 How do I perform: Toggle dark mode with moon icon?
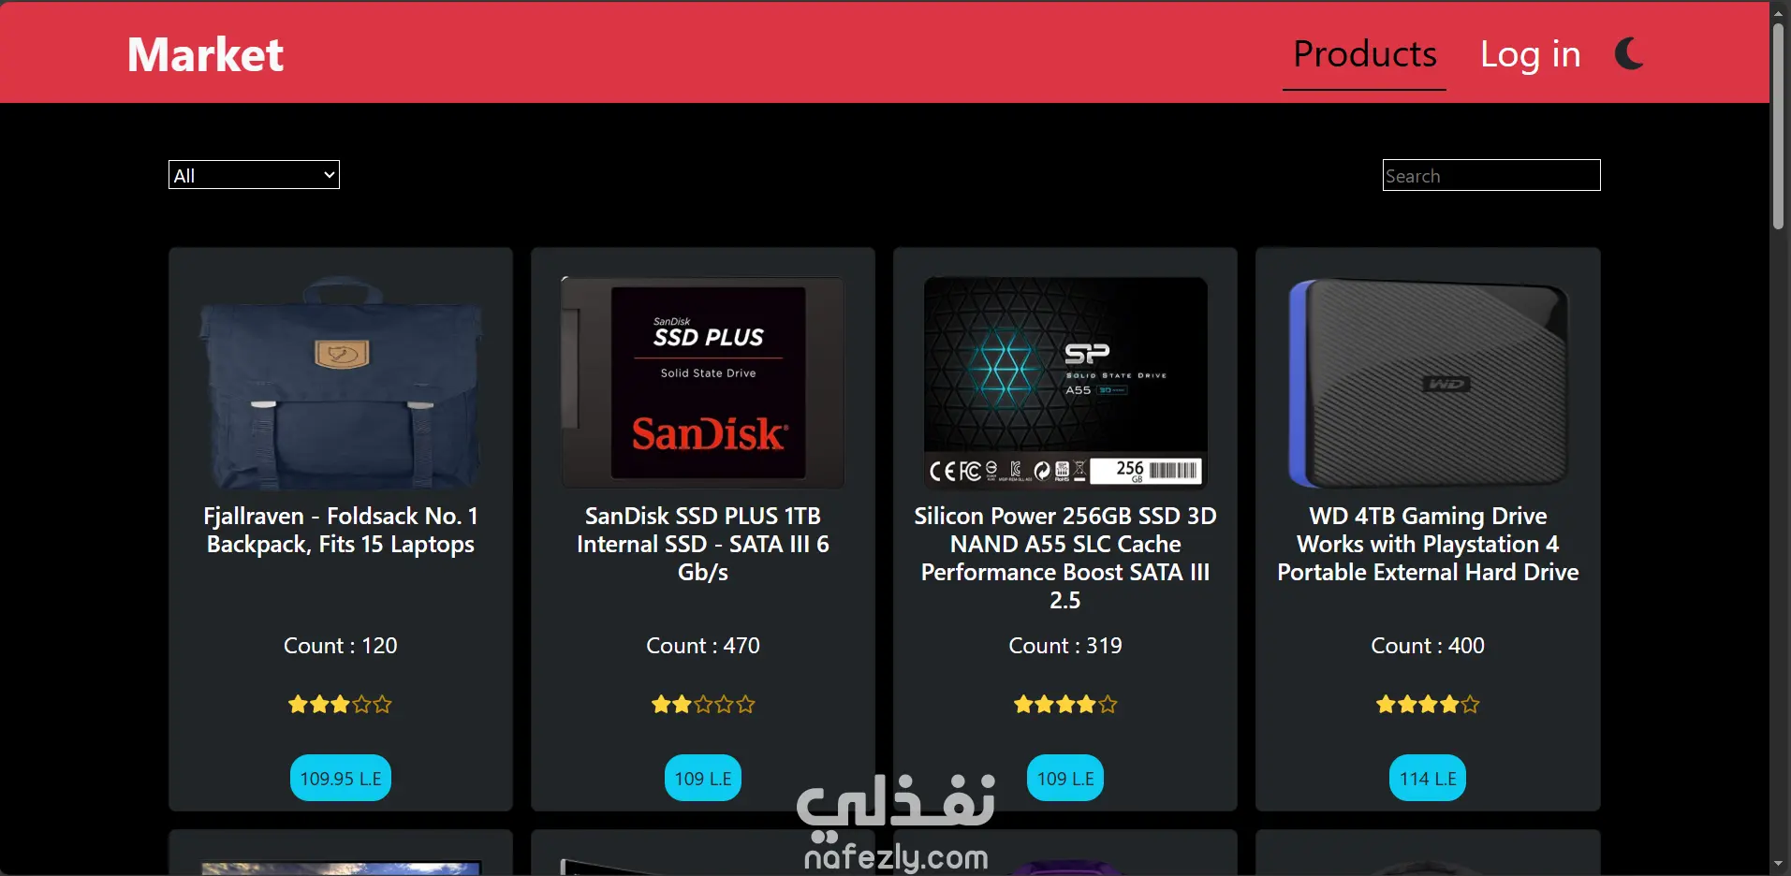pos(1629,54)
